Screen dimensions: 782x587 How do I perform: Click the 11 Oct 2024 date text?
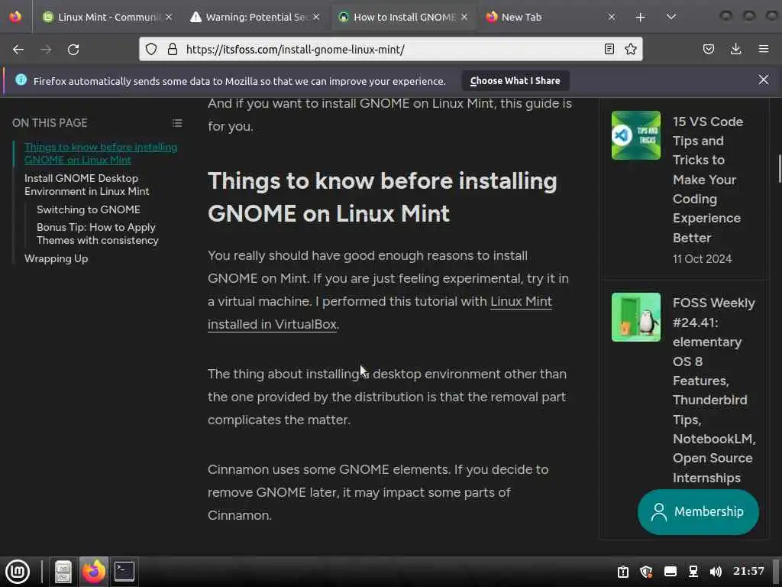tap(703, 258)
